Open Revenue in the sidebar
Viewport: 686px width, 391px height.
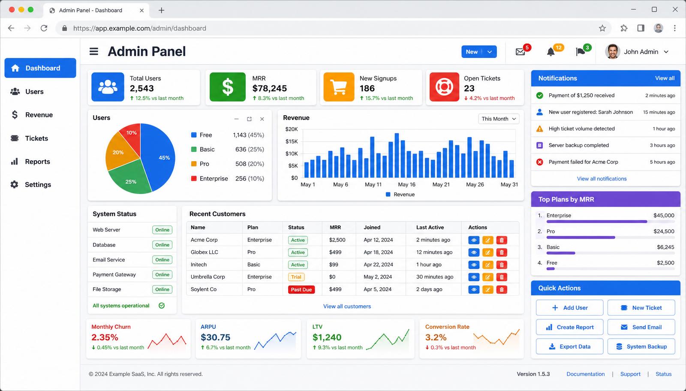(40, 115)
